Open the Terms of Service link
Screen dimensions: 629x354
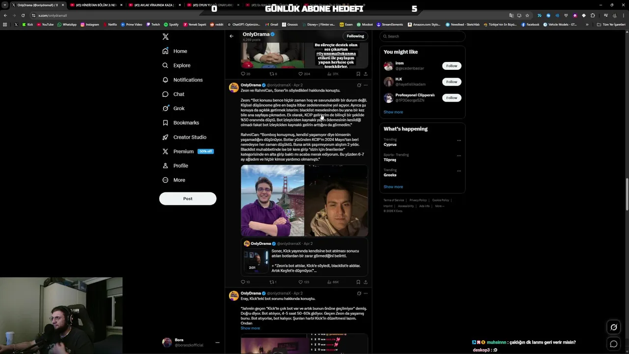[394, 200]
